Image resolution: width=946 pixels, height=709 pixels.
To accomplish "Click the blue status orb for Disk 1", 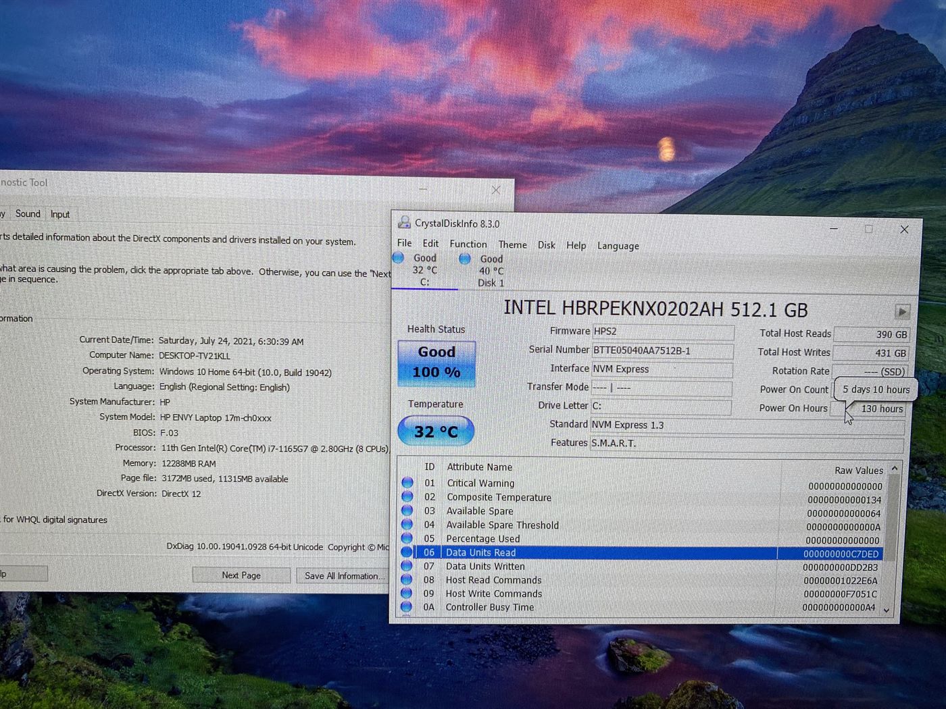I will click(x=465, y=259).
